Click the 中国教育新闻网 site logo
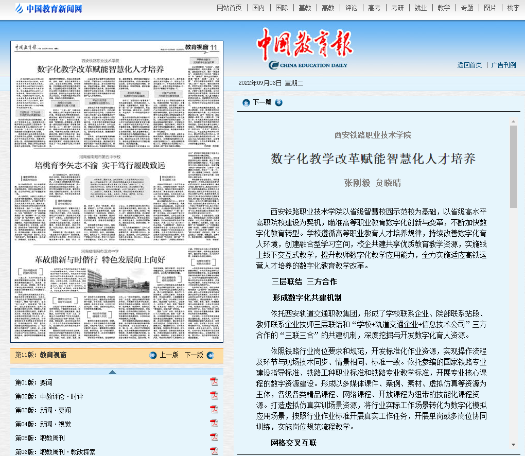The height and width of the screenshot is (456, 525). click(49, 8)
